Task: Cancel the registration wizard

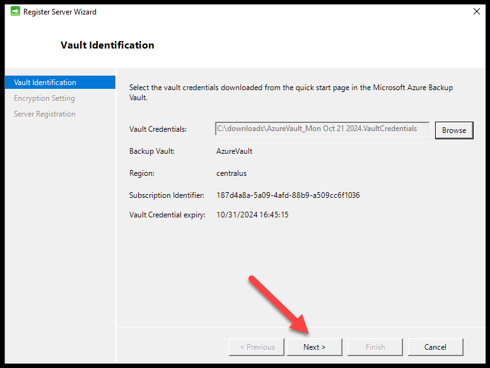Action: (435, 347)
